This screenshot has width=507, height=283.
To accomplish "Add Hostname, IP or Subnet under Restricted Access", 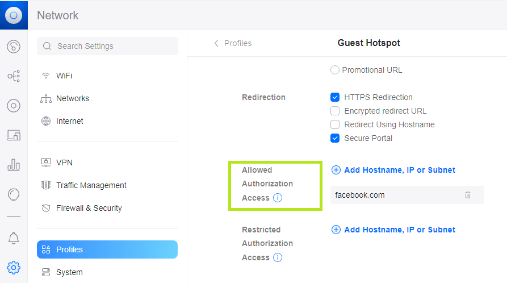I will tap(393, 230).
